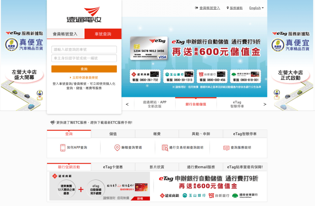Open the 通行交易明細查詢說明 text link

[x=186, y=147]
